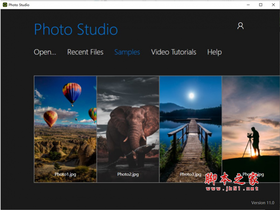The width and height of the screenshot is (280, 210).
Task: Click the Photo Studio app icon in title bar
Action: click(x=5, y=5)
